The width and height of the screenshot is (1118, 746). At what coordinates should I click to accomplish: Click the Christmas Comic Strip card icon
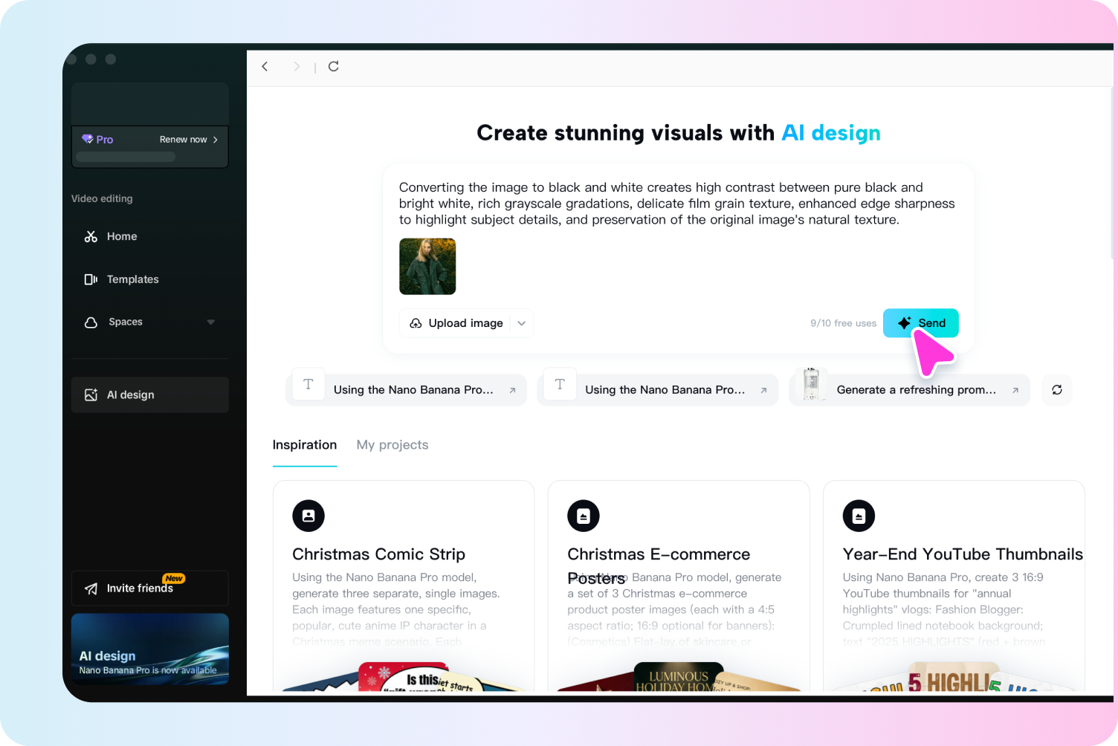308,516
